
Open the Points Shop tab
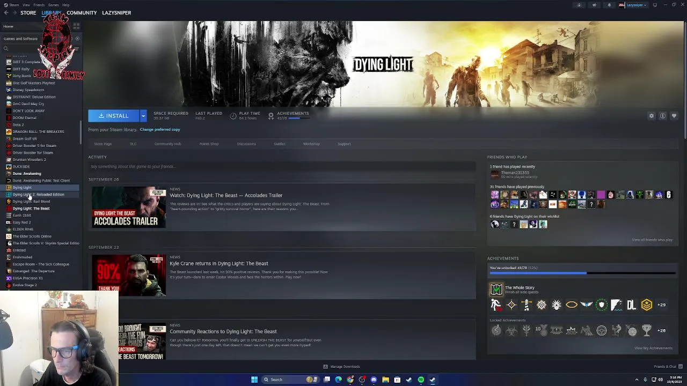point(209,144)
